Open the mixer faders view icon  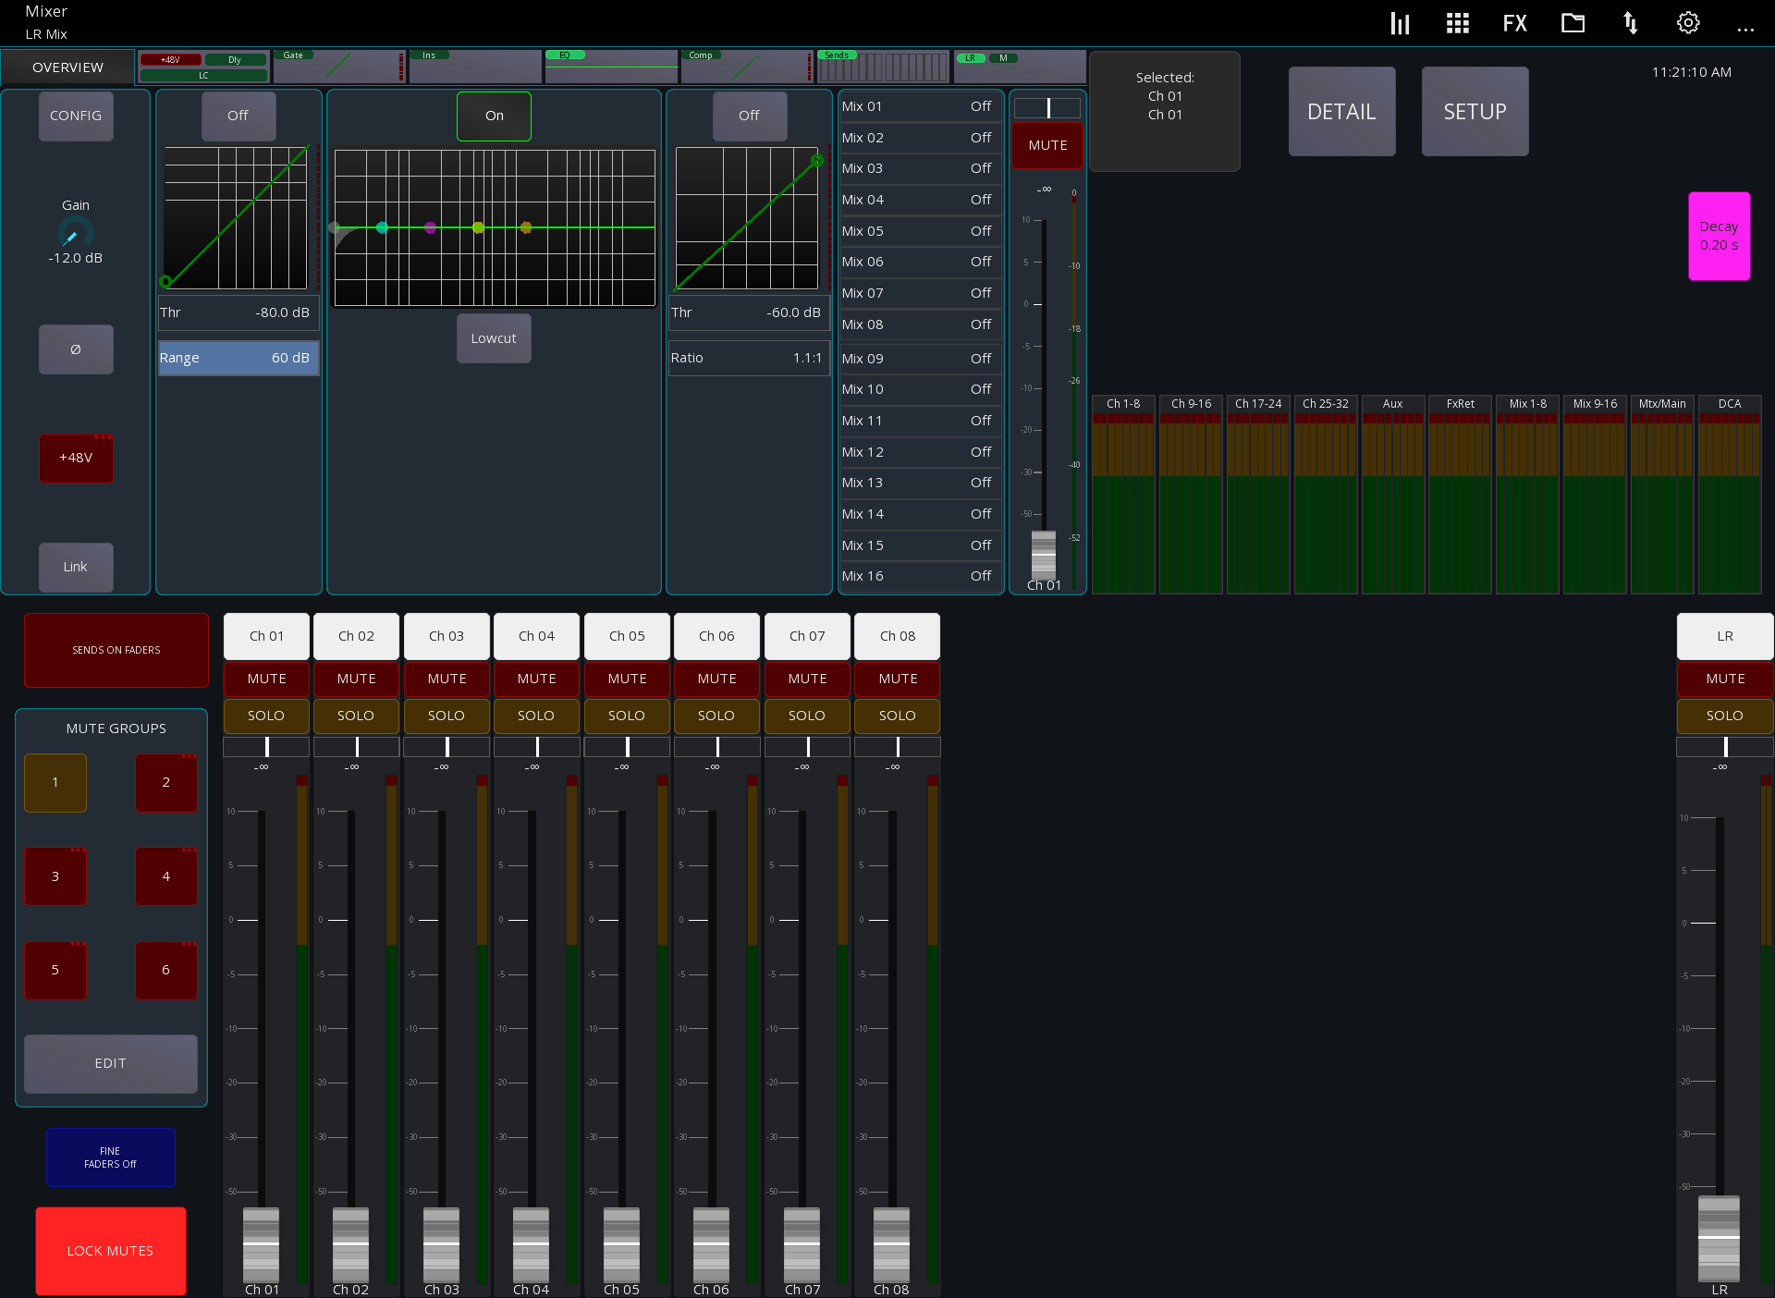[x=1400, y=24]
